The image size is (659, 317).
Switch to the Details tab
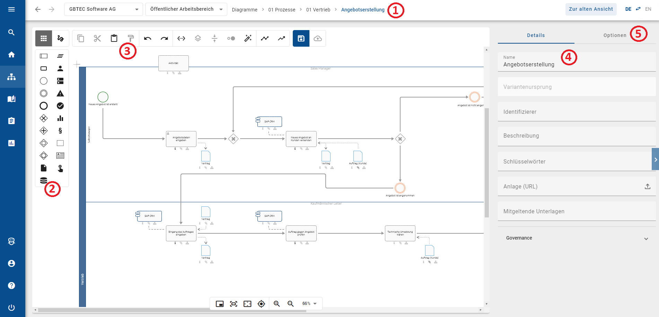pyautogui.click(x=536, y=35)
